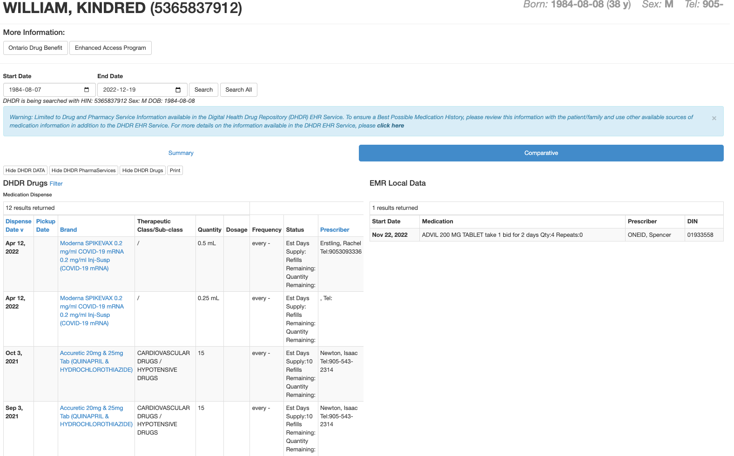This screenshot has height=456, width=734.
Task: Open Enhanced Access Program information
Action: coord(110,48)
